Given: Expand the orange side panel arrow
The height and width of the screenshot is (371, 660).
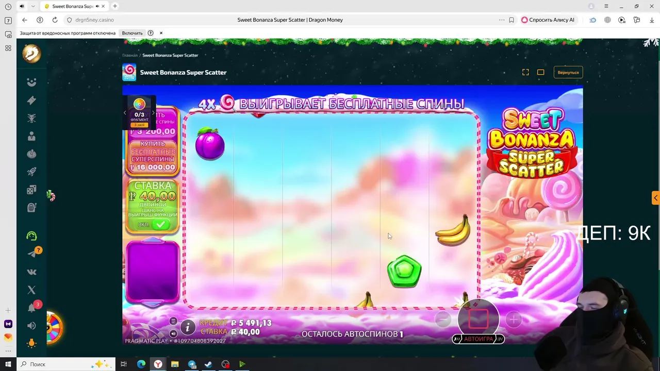Looking at the screenshot, I should coord(655,198).
